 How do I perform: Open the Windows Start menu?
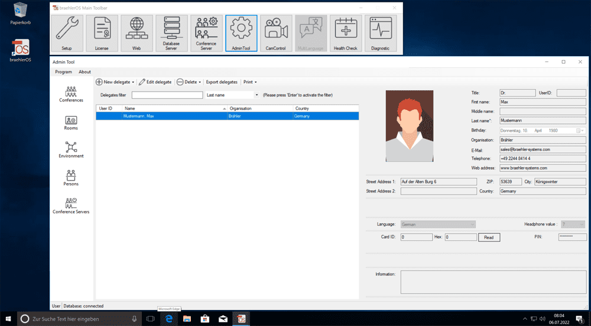coord(8,319)
